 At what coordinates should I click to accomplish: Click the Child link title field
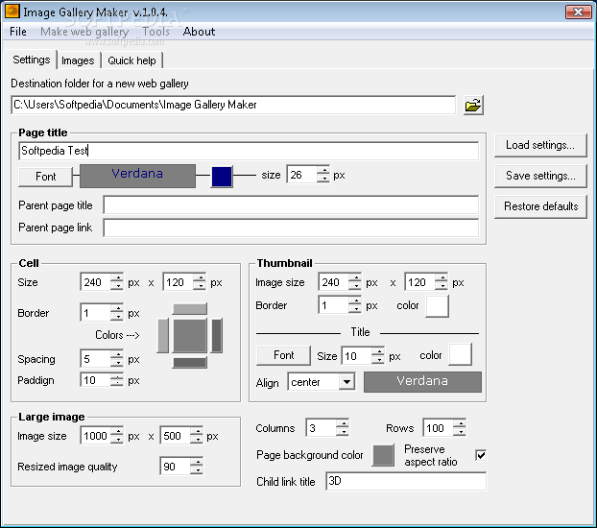point(406,481)
